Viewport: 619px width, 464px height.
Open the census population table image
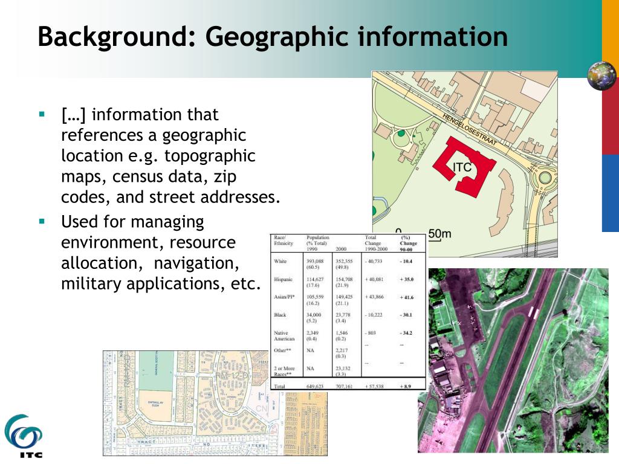[x=348, y=312]
